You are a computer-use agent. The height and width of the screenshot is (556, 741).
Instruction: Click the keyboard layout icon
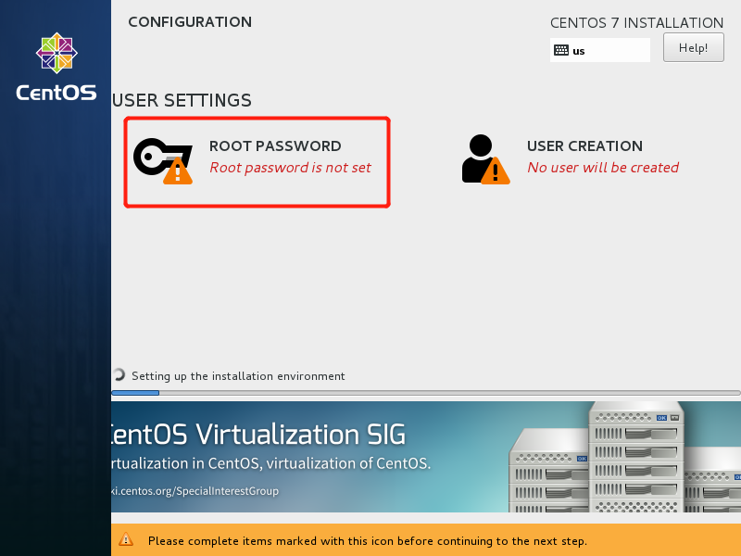coord(561,50)
